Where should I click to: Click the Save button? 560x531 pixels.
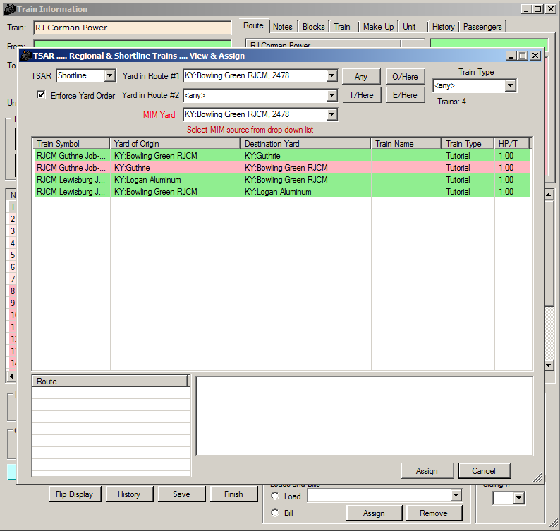coord(181,494)
